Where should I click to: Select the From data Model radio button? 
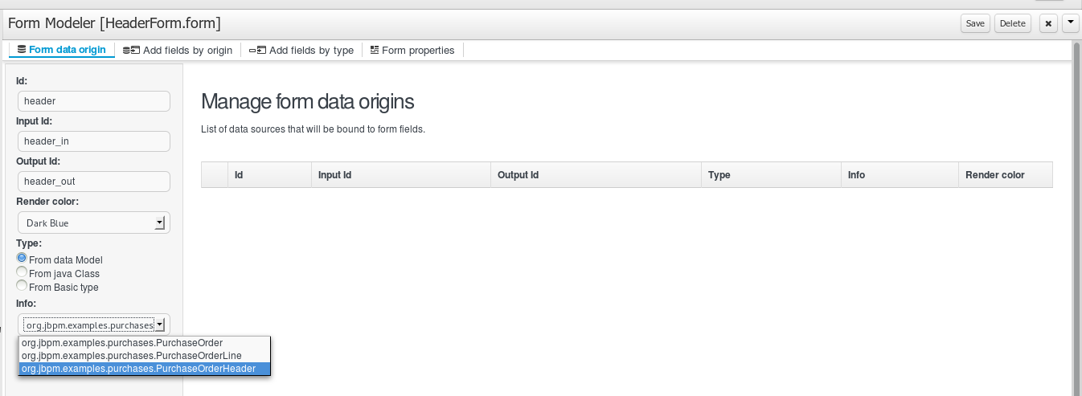click(x=22, y=259)
